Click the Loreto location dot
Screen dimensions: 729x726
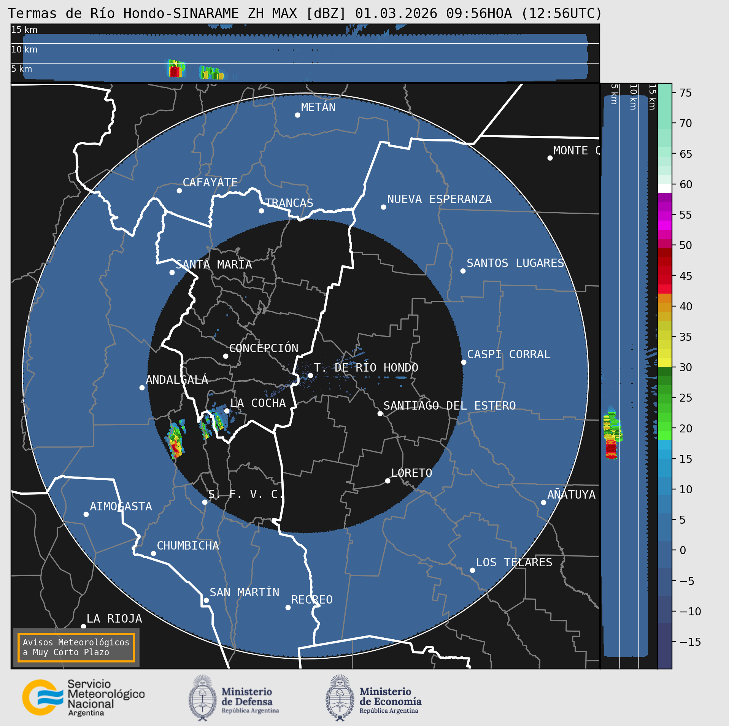[388, 481]
